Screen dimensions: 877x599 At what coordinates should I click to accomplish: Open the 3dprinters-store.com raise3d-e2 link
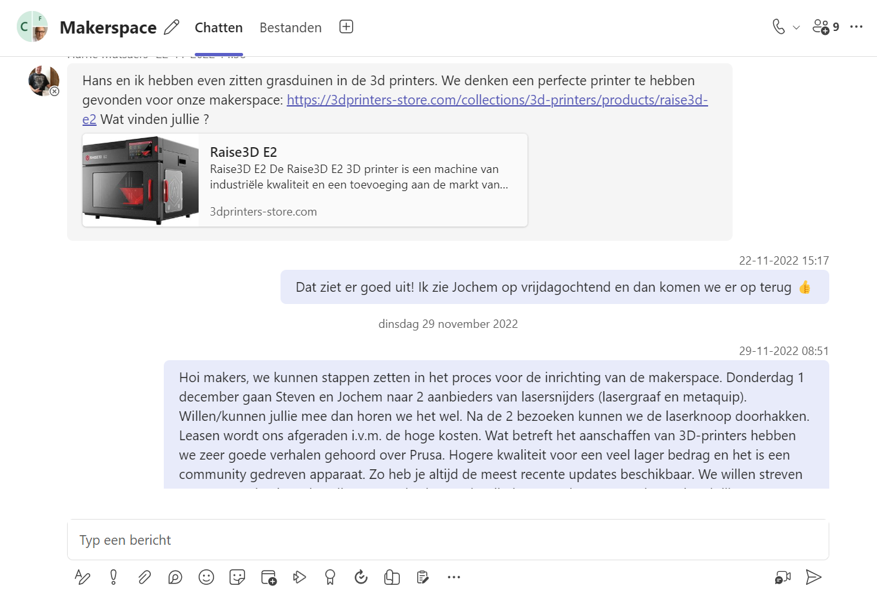(497, 100)
